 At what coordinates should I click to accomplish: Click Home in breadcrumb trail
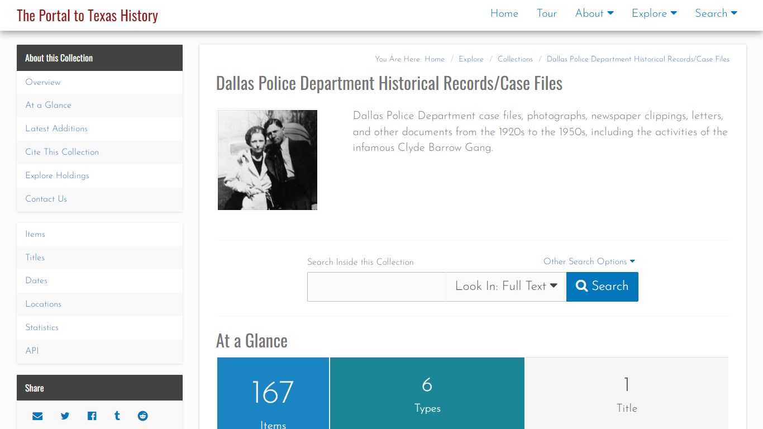coord(435,59)
